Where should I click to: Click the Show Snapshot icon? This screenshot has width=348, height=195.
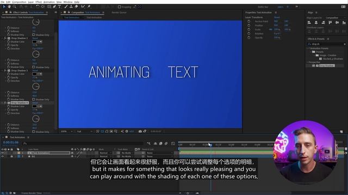(145, 131)
